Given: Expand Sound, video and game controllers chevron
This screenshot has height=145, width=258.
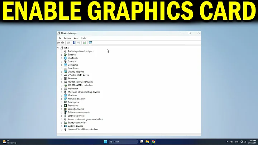Looking at the screenshot, I should 62,119.
